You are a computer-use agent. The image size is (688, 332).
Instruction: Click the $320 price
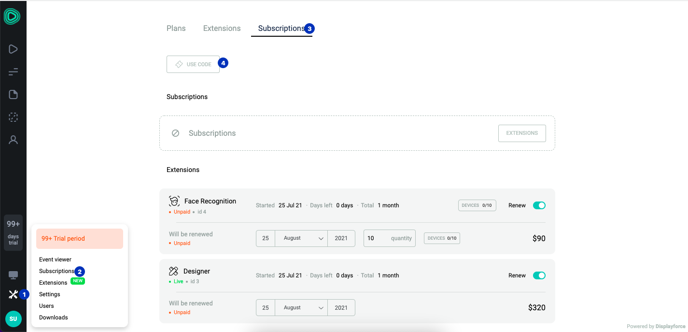[x=537, y=307]
